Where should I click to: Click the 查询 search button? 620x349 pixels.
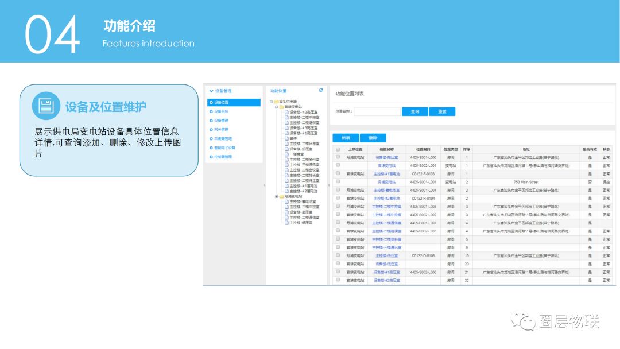(x=415, y=112)
